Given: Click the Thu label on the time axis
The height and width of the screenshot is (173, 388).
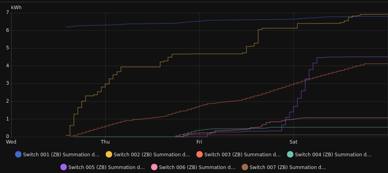Looking at the screenshot, I should tap(105, 142).
